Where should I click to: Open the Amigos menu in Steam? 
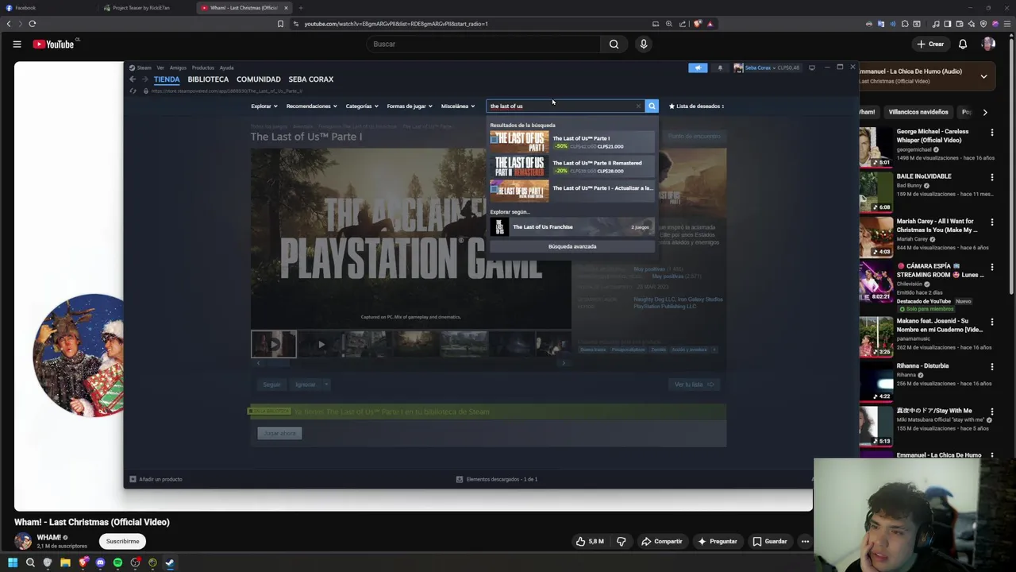coord(178,68)
